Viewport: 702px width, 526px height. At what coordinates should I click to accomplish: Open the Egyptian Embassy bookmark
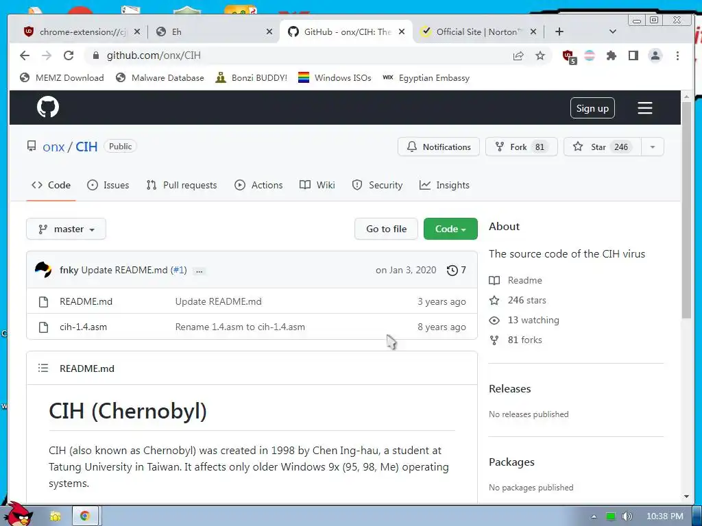pos(426,78)
